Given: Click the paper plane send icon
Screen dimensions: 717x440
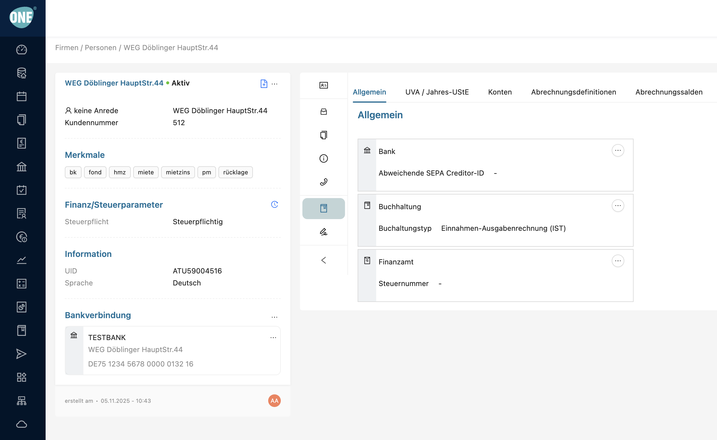Looking at the screenshot, I should [22, 354].
